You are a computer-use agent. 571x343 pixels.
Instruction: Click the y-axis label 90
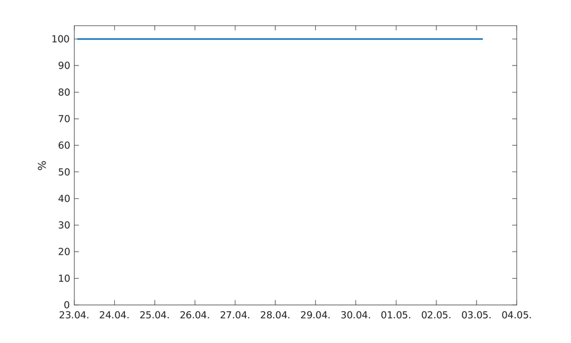pyautogui.click(x=63, y=65)
